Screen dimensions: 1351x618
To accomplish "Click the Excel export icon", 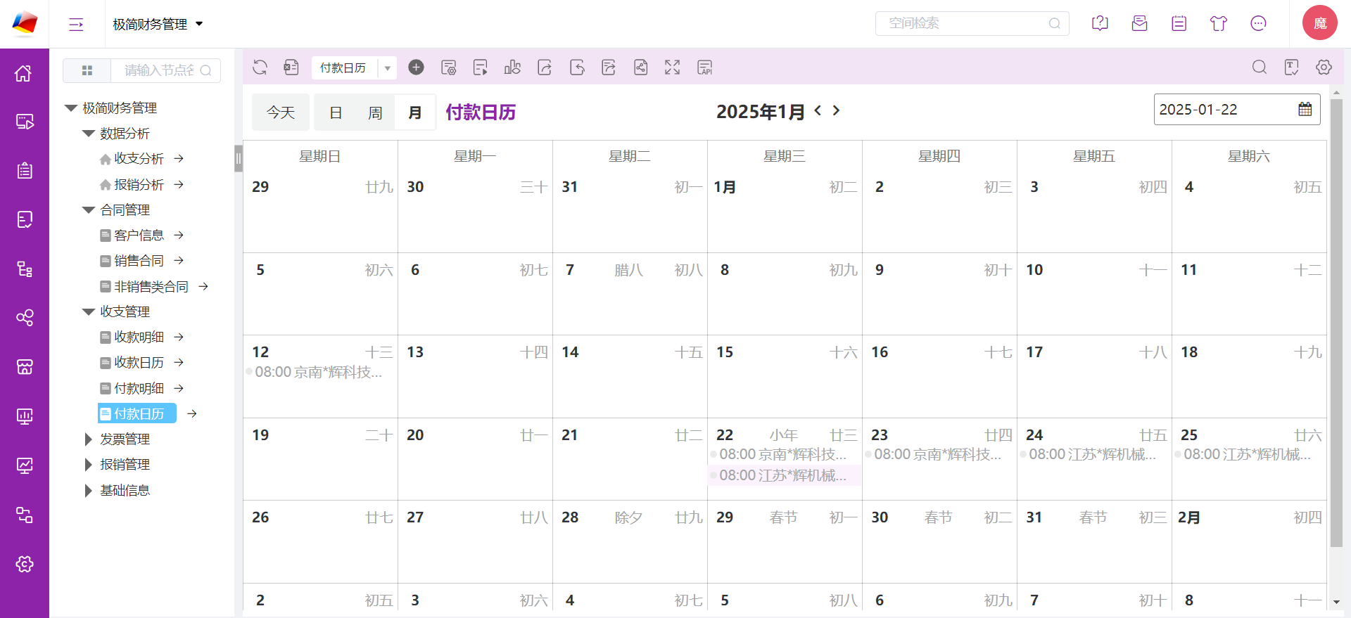I will coord(291,67).
